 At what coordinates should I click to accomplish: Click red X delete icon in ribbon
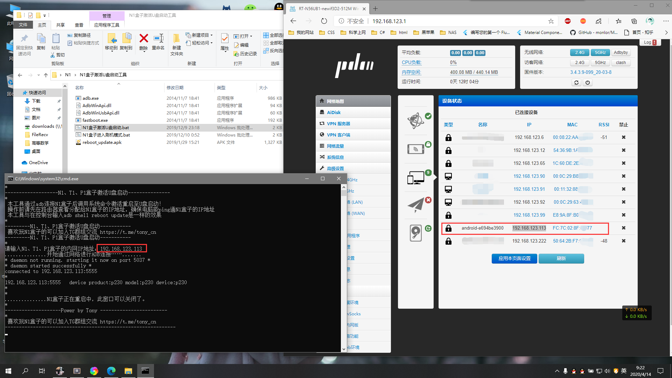143,38
